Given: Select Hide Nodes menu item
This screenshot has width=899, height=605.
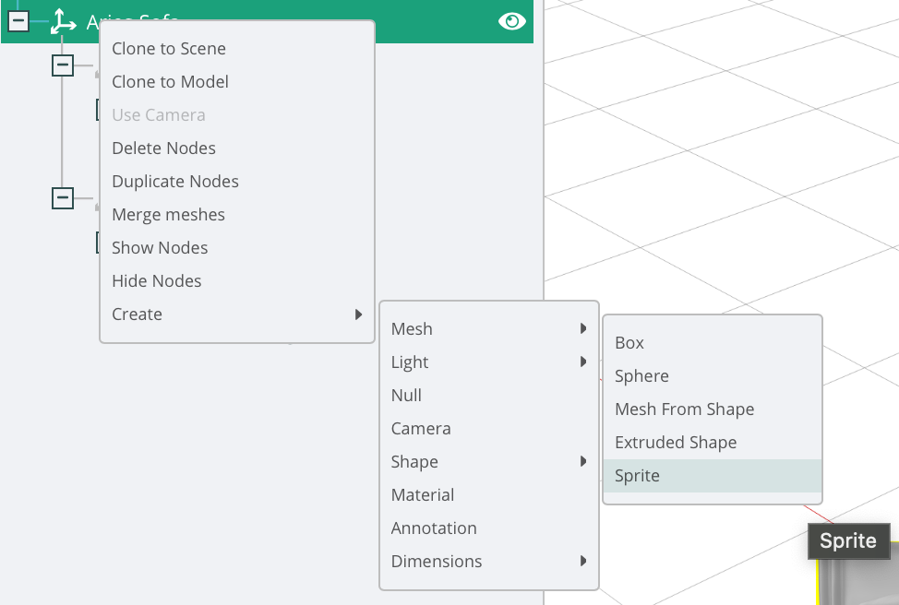Looking at the screenshot, I should click(x=157, y=281).
